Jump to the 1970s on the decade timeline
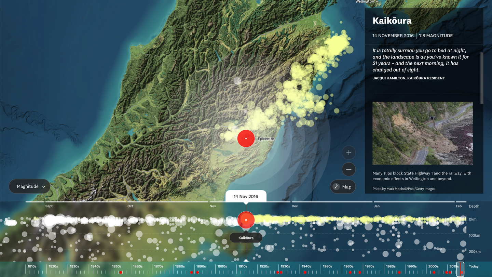Screen dimensions: 492x277 pos(370,266)
